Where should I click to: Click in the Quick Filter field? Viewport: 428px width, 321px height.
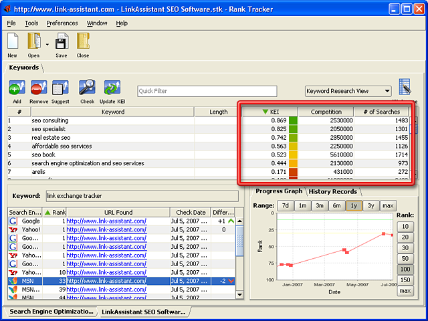pos(207,91)
